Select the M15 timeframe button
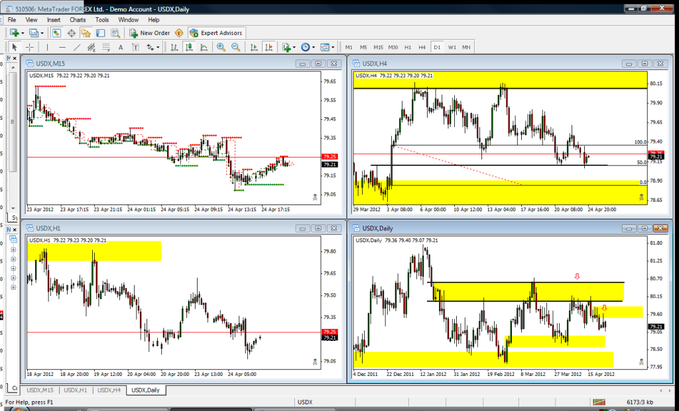 pos(378,47)
